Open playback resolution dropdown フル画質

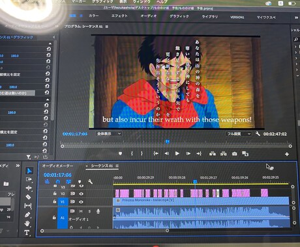click(x=239, y=134)
